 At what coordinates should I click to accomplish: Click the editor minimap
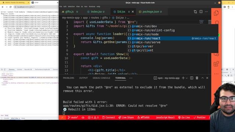point(201,22)
